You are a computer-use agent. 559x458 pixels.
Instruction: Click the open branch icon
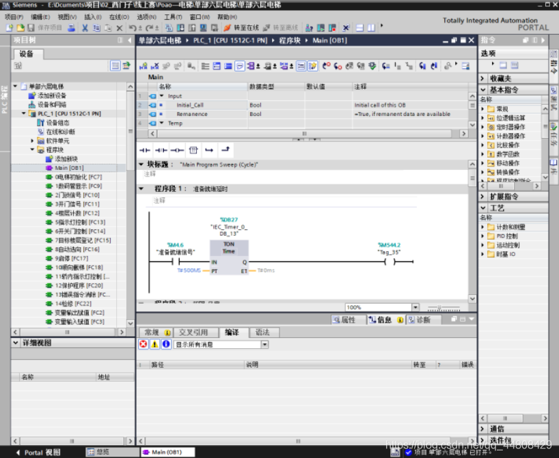[x=209, y=150]
